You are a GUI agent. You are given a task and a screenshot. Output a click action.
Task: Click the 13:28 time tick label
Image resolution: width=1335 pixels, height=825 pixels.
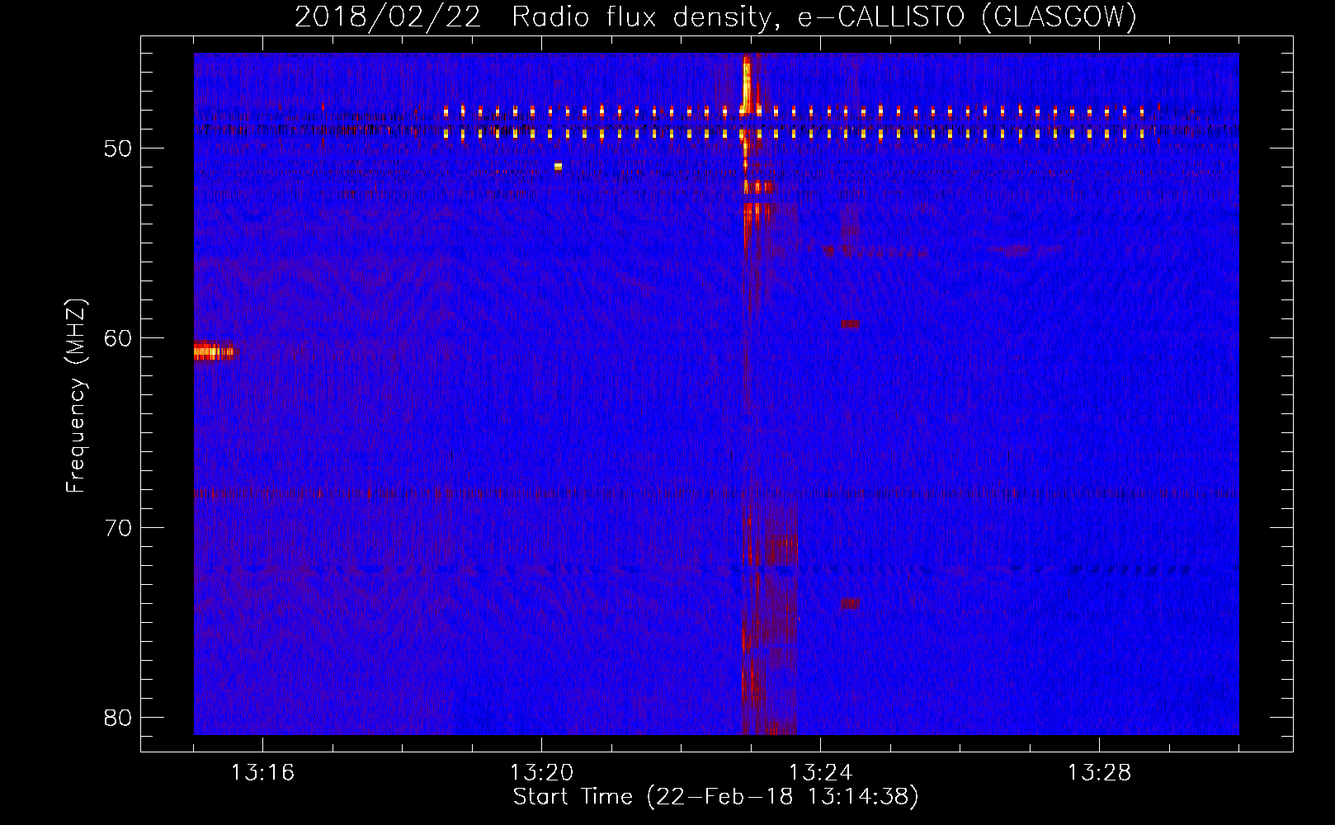click(1099, 773)
